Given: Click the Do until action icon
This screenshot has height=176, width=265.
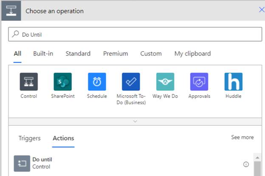Looking at the screenshot, I should click(x=22, y=163).
